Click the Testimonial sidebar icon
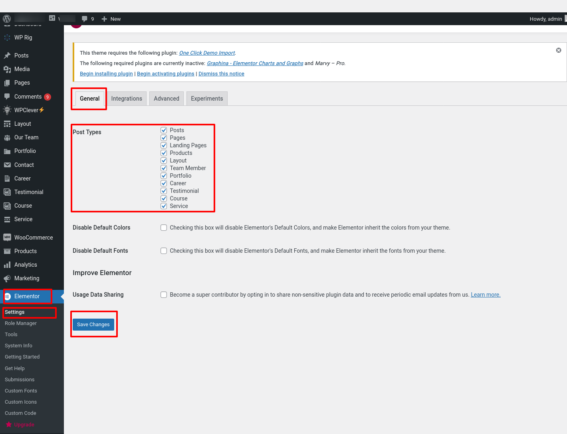Viewport: 567px width, 434px height. pos(7,192)
